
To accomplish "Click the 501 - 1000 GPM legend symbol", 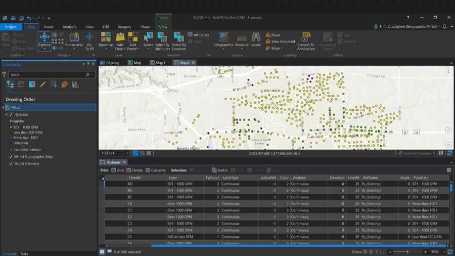I will coord(11,127).
